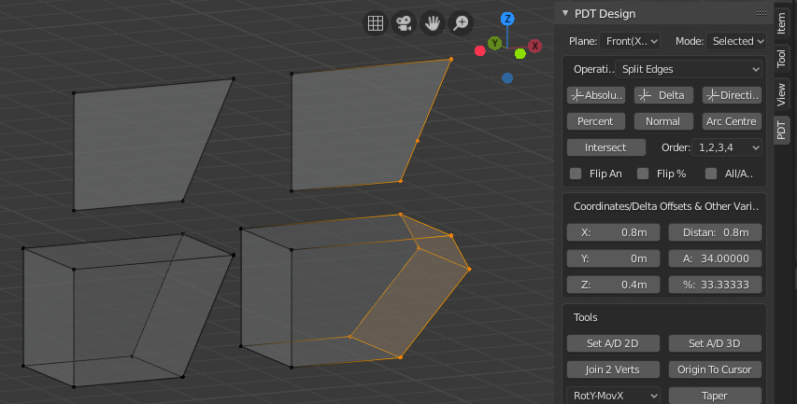Open the Tool sidebar tab
This screenshot has width=797, height=404.
782,59
